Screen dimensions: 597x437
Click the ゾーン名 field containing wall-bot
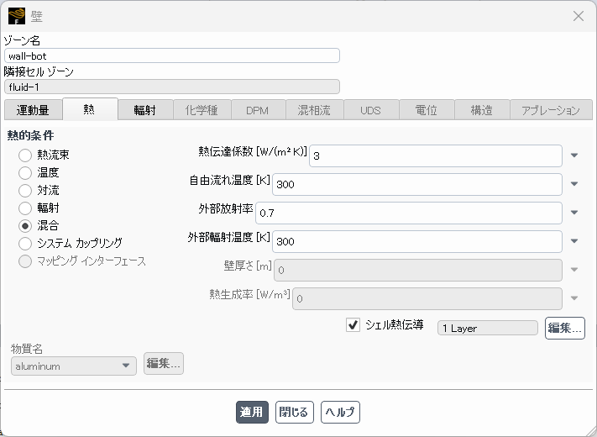pyautogui.click(x=172, y=55)
